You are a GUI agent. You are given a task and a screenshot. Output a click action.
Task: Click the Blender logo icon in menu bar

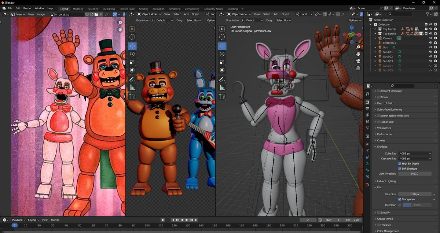click(x=4, y=8)
